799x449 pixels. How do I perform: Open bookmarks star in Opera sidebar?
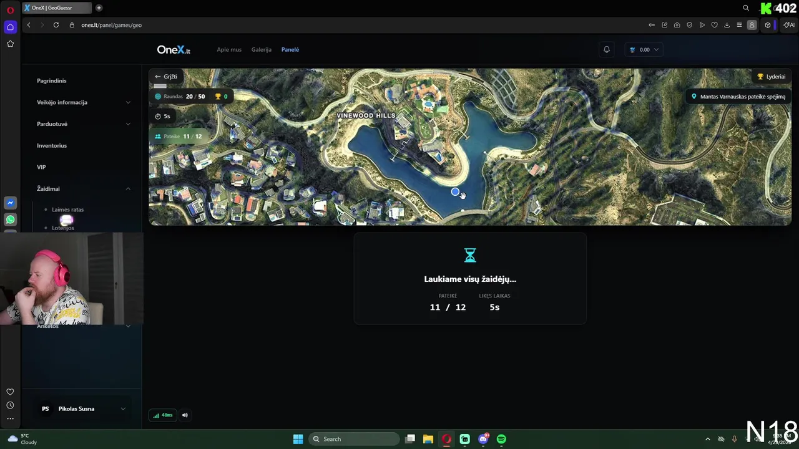(10, 44)
